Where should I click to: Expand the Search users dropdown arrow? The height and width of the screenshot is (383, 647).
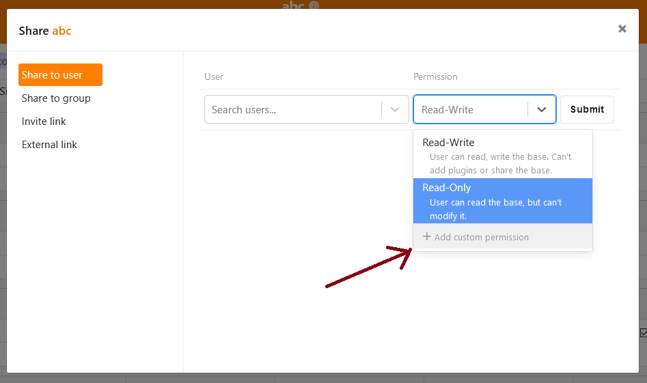click(394, 110)
